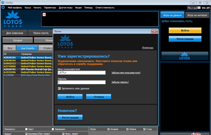Click the Lotos banner in right panel
Image resolution: width=211 pixels, height=135 pixels.
(x=185, y=56)
